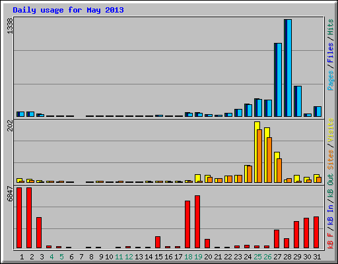This screenshot has width=338, height=264.
Task: Click the Sites legend label
Action: coord(331,160)
